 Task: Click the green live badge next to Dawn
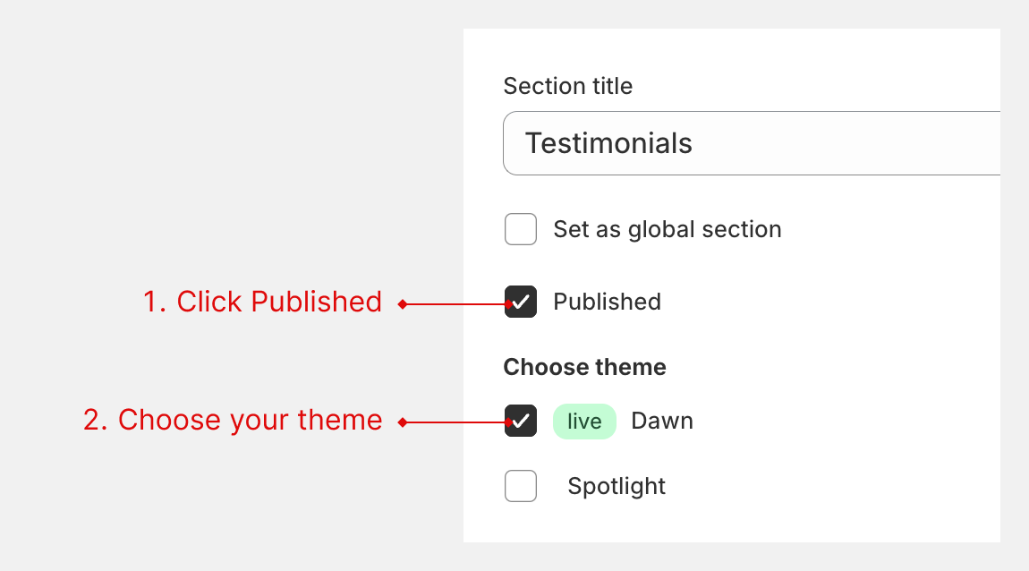(x=584, y=421)
